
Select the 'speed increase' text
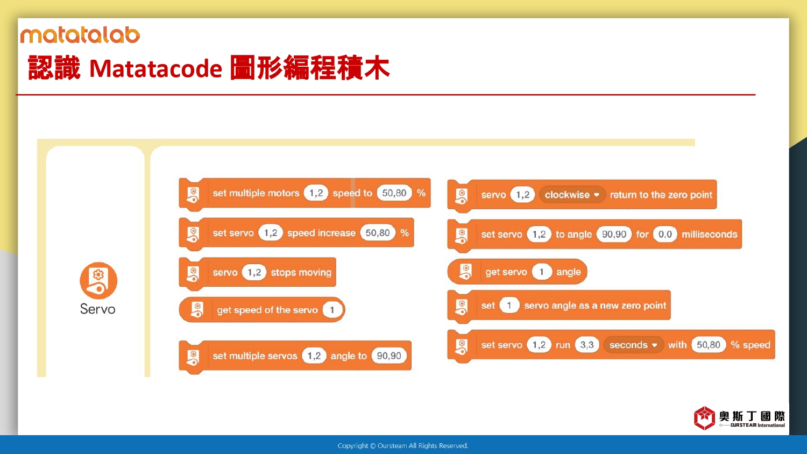pyautogui.click(x=321, y=233)
